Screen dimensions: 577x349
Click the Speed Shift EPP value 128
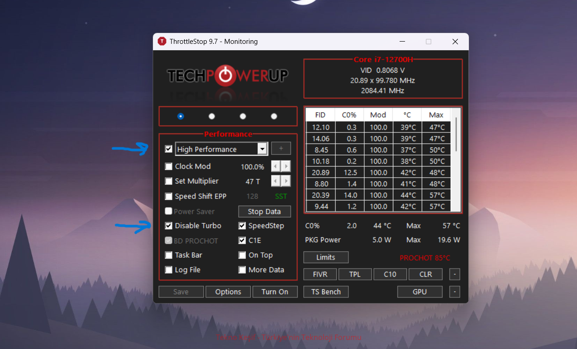pos(253,196)
